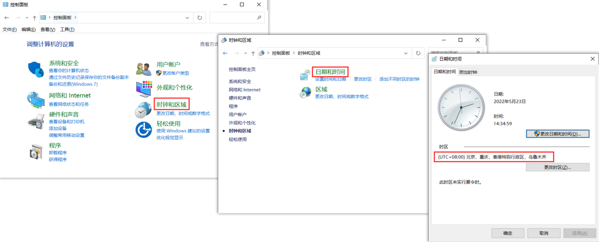Open the 日期和时间 heading link
The height and width of the screenshot is (242, 599).
[x=330, y=72]
